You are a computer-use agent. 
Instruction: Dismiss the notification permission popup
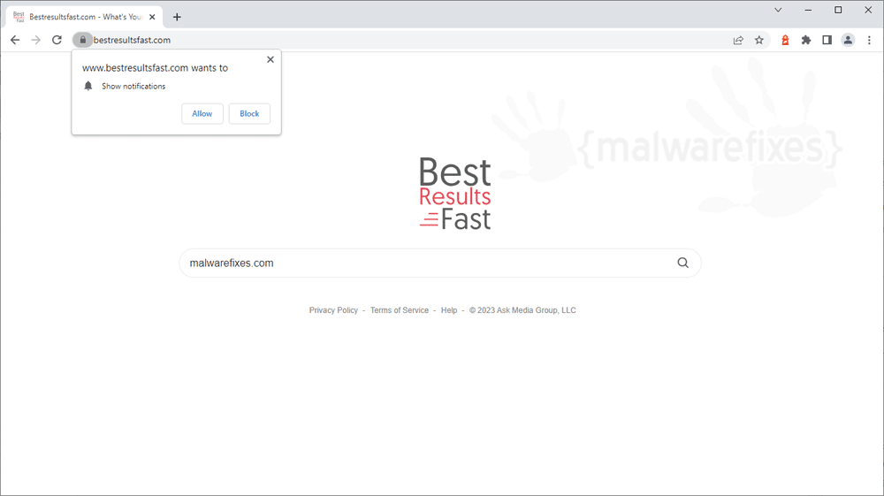pyautogui.click(x=271, y=59)
